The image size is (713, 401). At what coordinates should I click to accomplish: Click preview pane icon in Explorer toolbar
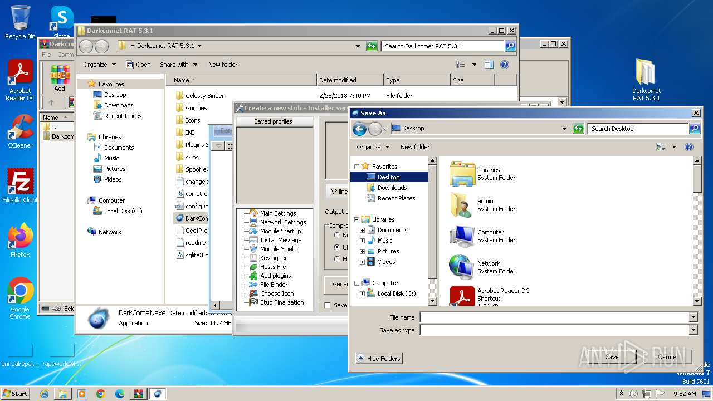[489, 65]
